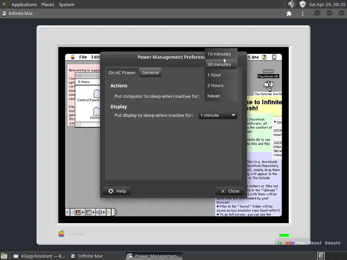Select 10 minutes from the sleep dropdown list
The image size is (347, 260).
[221, 54]
